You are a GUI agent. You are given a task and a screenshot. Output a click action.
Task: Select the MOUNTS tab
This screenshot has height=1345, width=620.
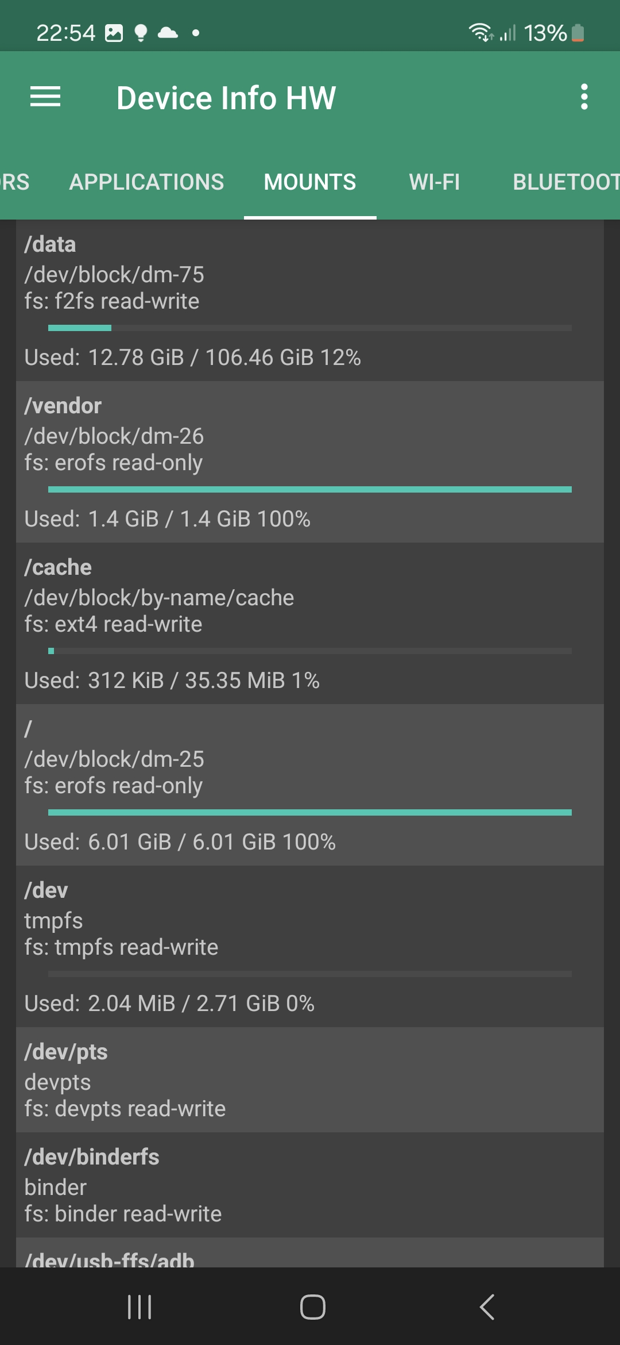click(x=310, y=182)
